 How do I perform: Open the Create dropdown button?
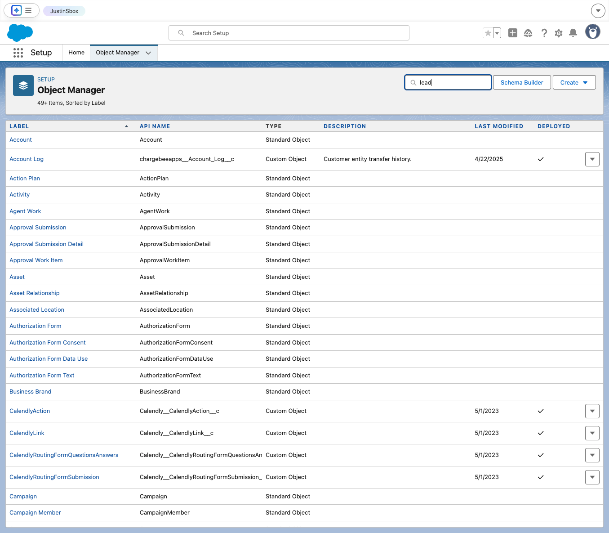(x=574, y=82)
